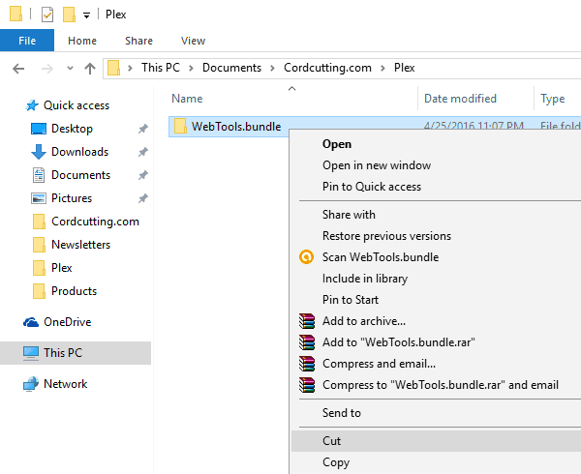The height and width of the screenshot is (474, 581).
Task: Open Plex folder in navigation pane
Action: [x=62, y=268]
